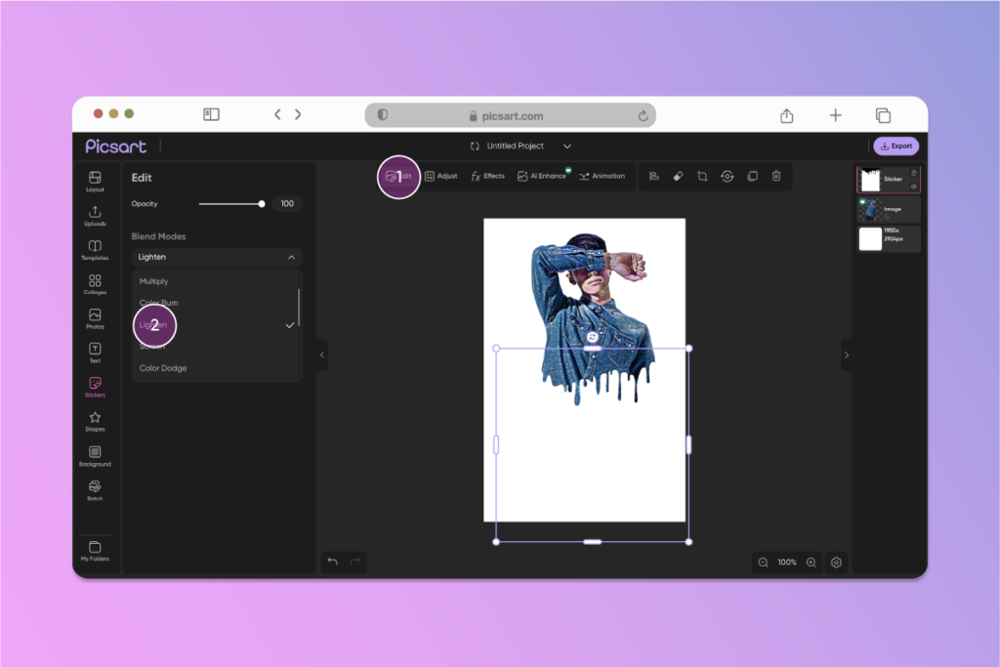Click the flip icon in the toolbar
The image size is (1000, 667).
point(654,176)
